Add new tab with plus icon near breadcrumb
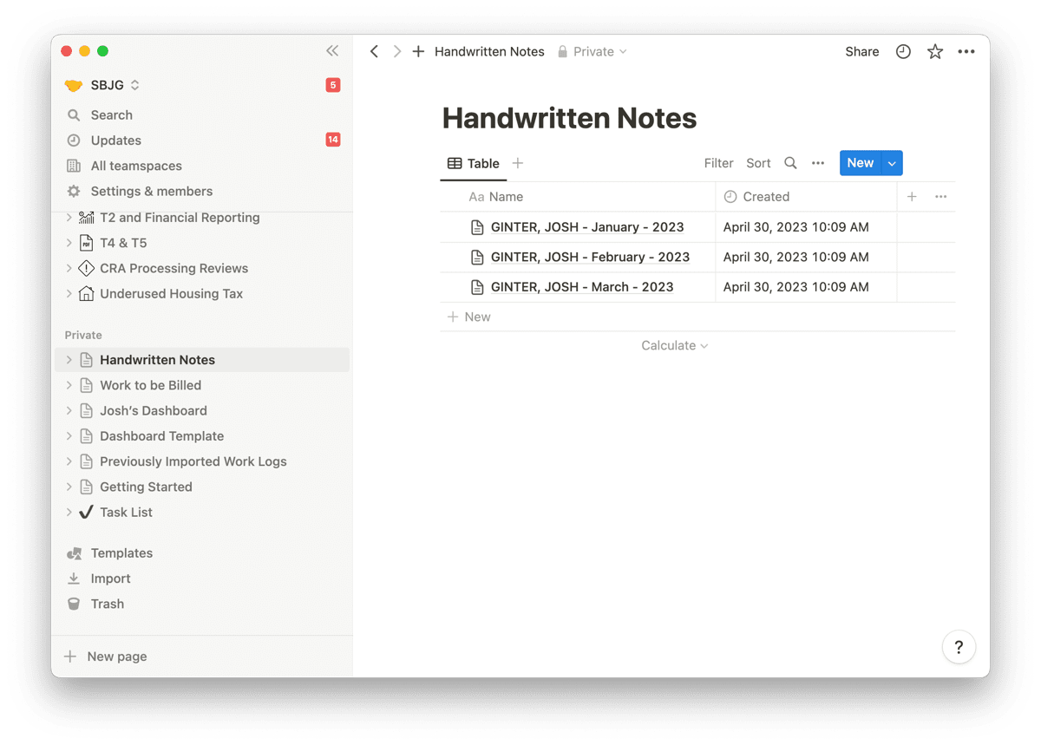Viewport: 1041px width, 745px height. [x=418, y=52]
